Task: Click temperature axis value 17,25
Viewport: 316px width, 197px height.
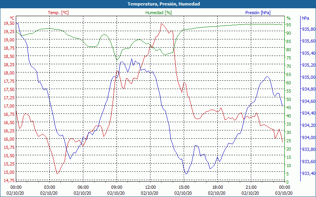Action: click(9, 98)
